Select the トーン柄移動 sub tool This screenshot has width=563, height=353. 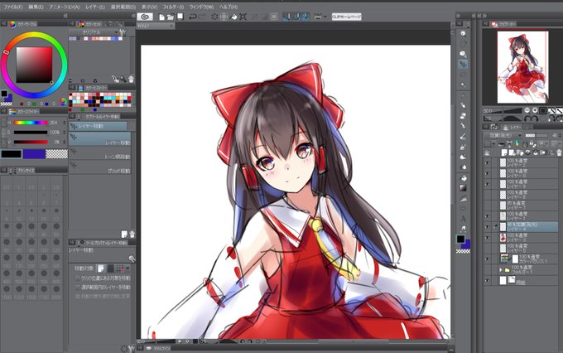pyautogui.click(x=99, y=155)
